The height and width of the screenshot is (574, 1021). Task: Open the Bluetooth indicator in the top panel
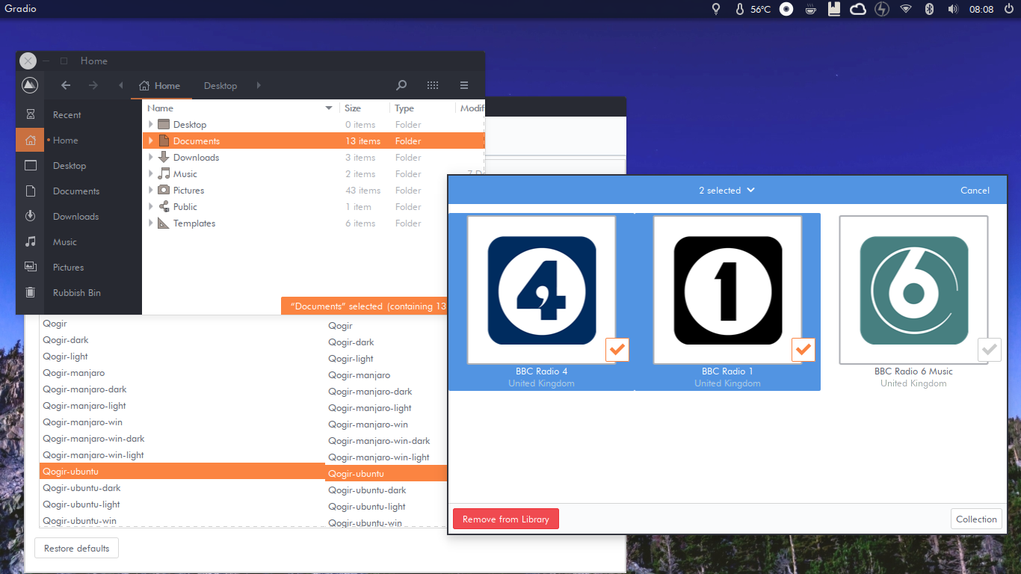coord(929,9)
